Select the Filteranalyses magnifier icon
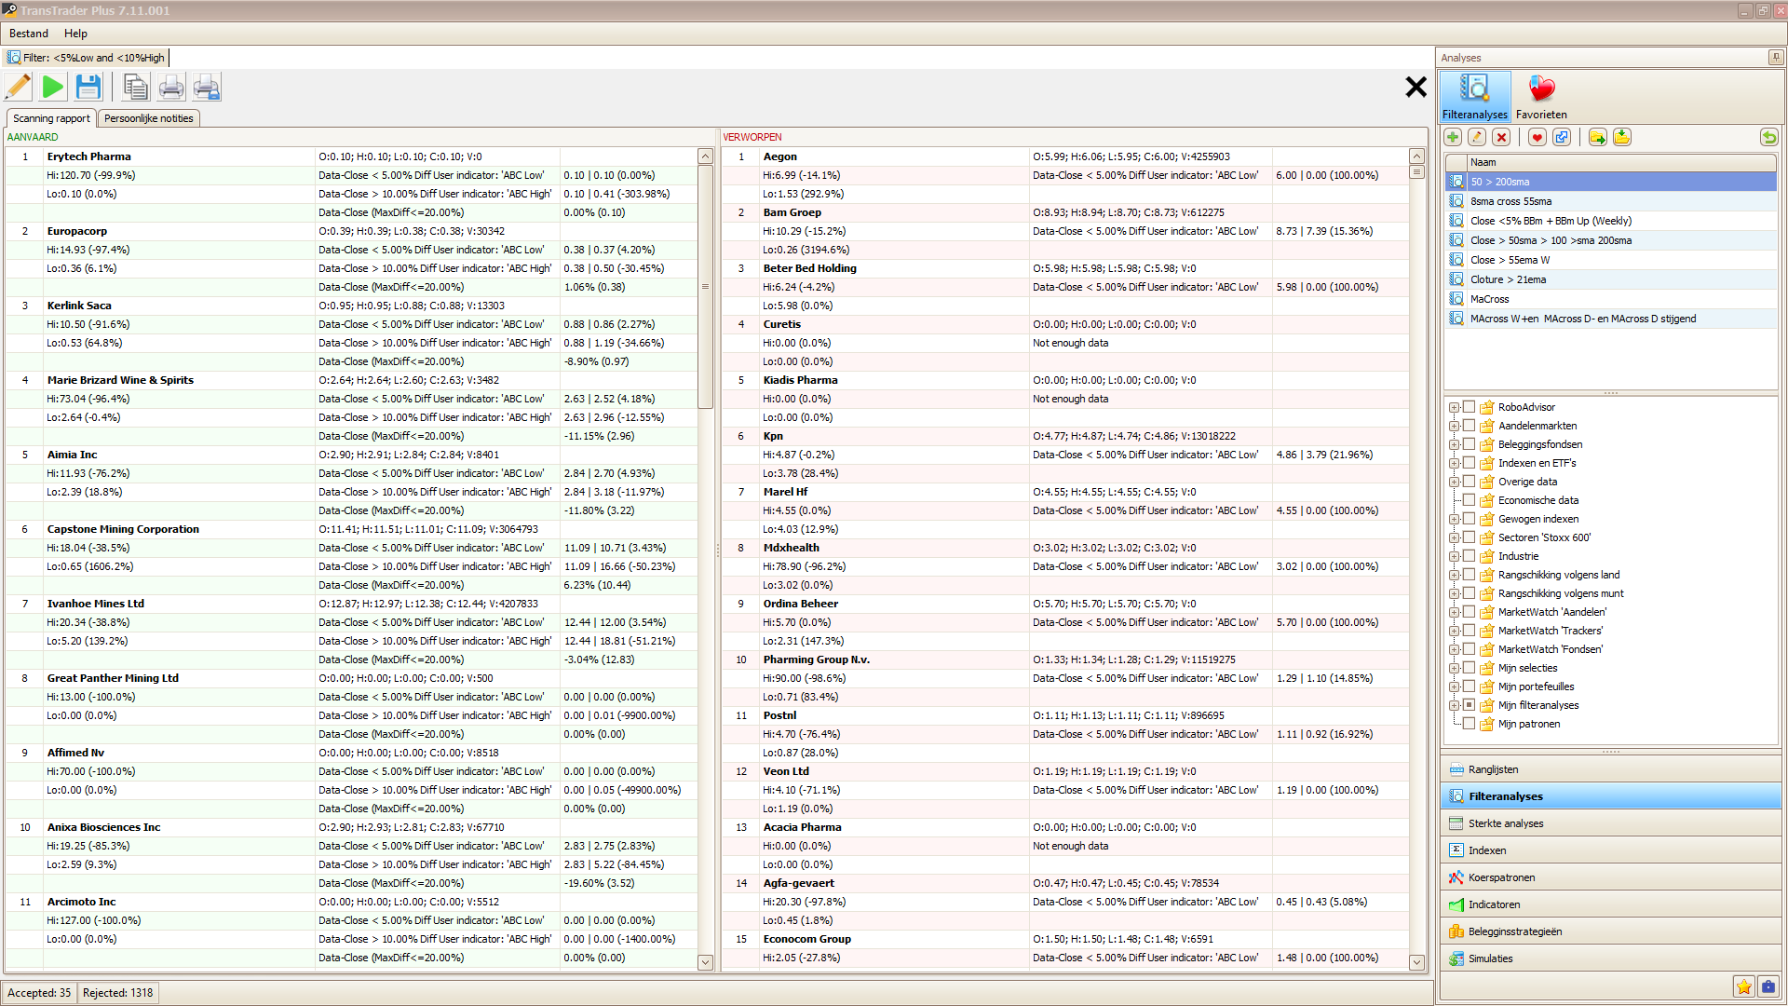 [x=1474, y=97]
